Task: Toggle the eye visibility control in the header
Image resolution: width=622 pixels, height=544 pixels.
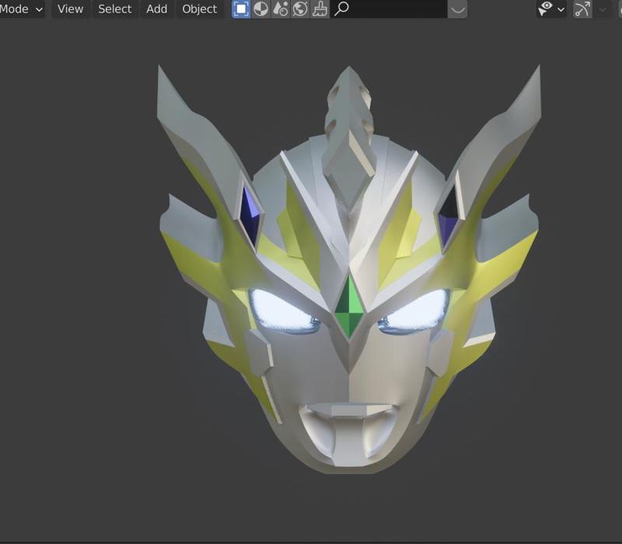Action: tap(545, 9)
